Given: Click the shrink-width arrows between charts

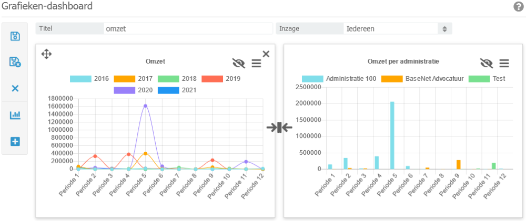Looking at the screenshot, I should coord(279,127).
